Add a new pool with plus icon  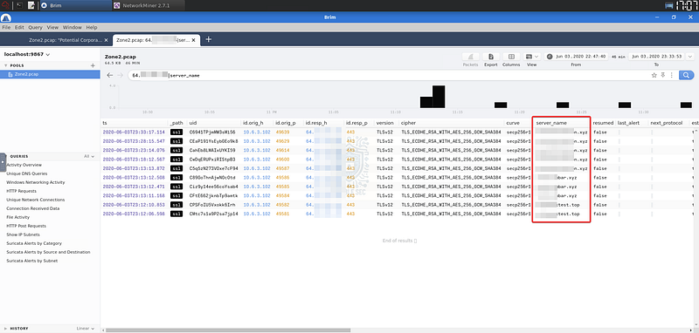click(93, 65)
